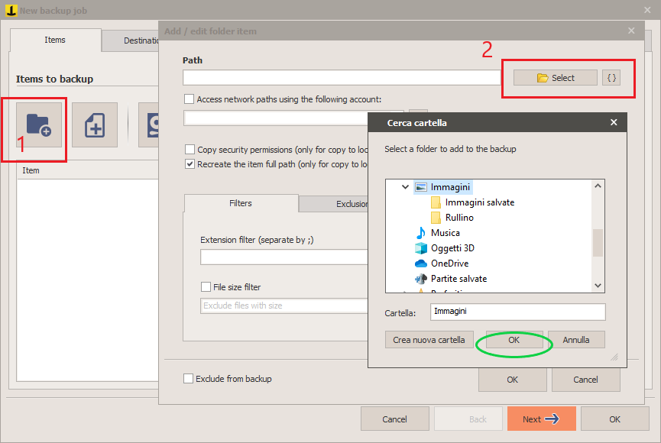Switch to the Destinations tab

coord(130,41)
